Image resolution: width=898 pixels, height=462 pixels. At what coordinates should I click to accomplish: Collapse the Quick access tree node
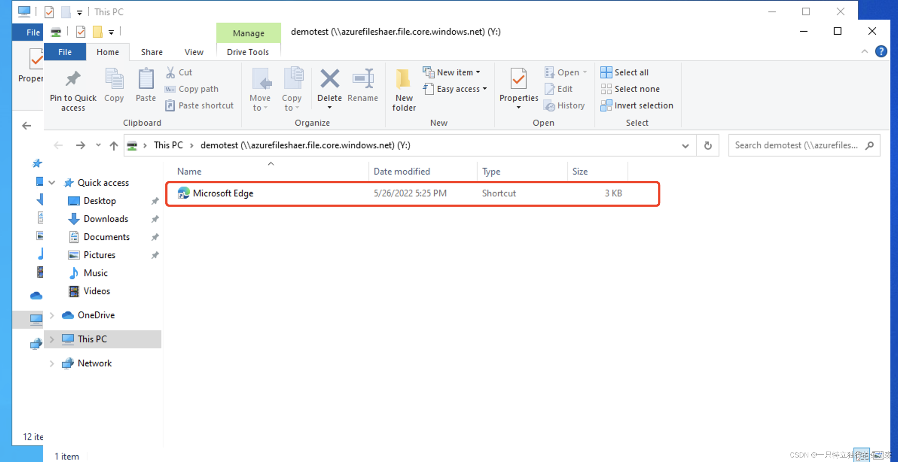click(52, 183)
